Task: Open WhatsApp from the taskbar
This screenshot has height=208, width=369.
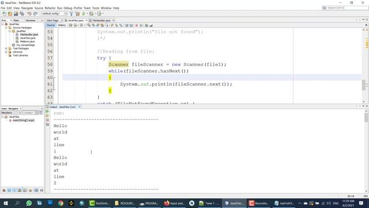Action: click(29, 203)
